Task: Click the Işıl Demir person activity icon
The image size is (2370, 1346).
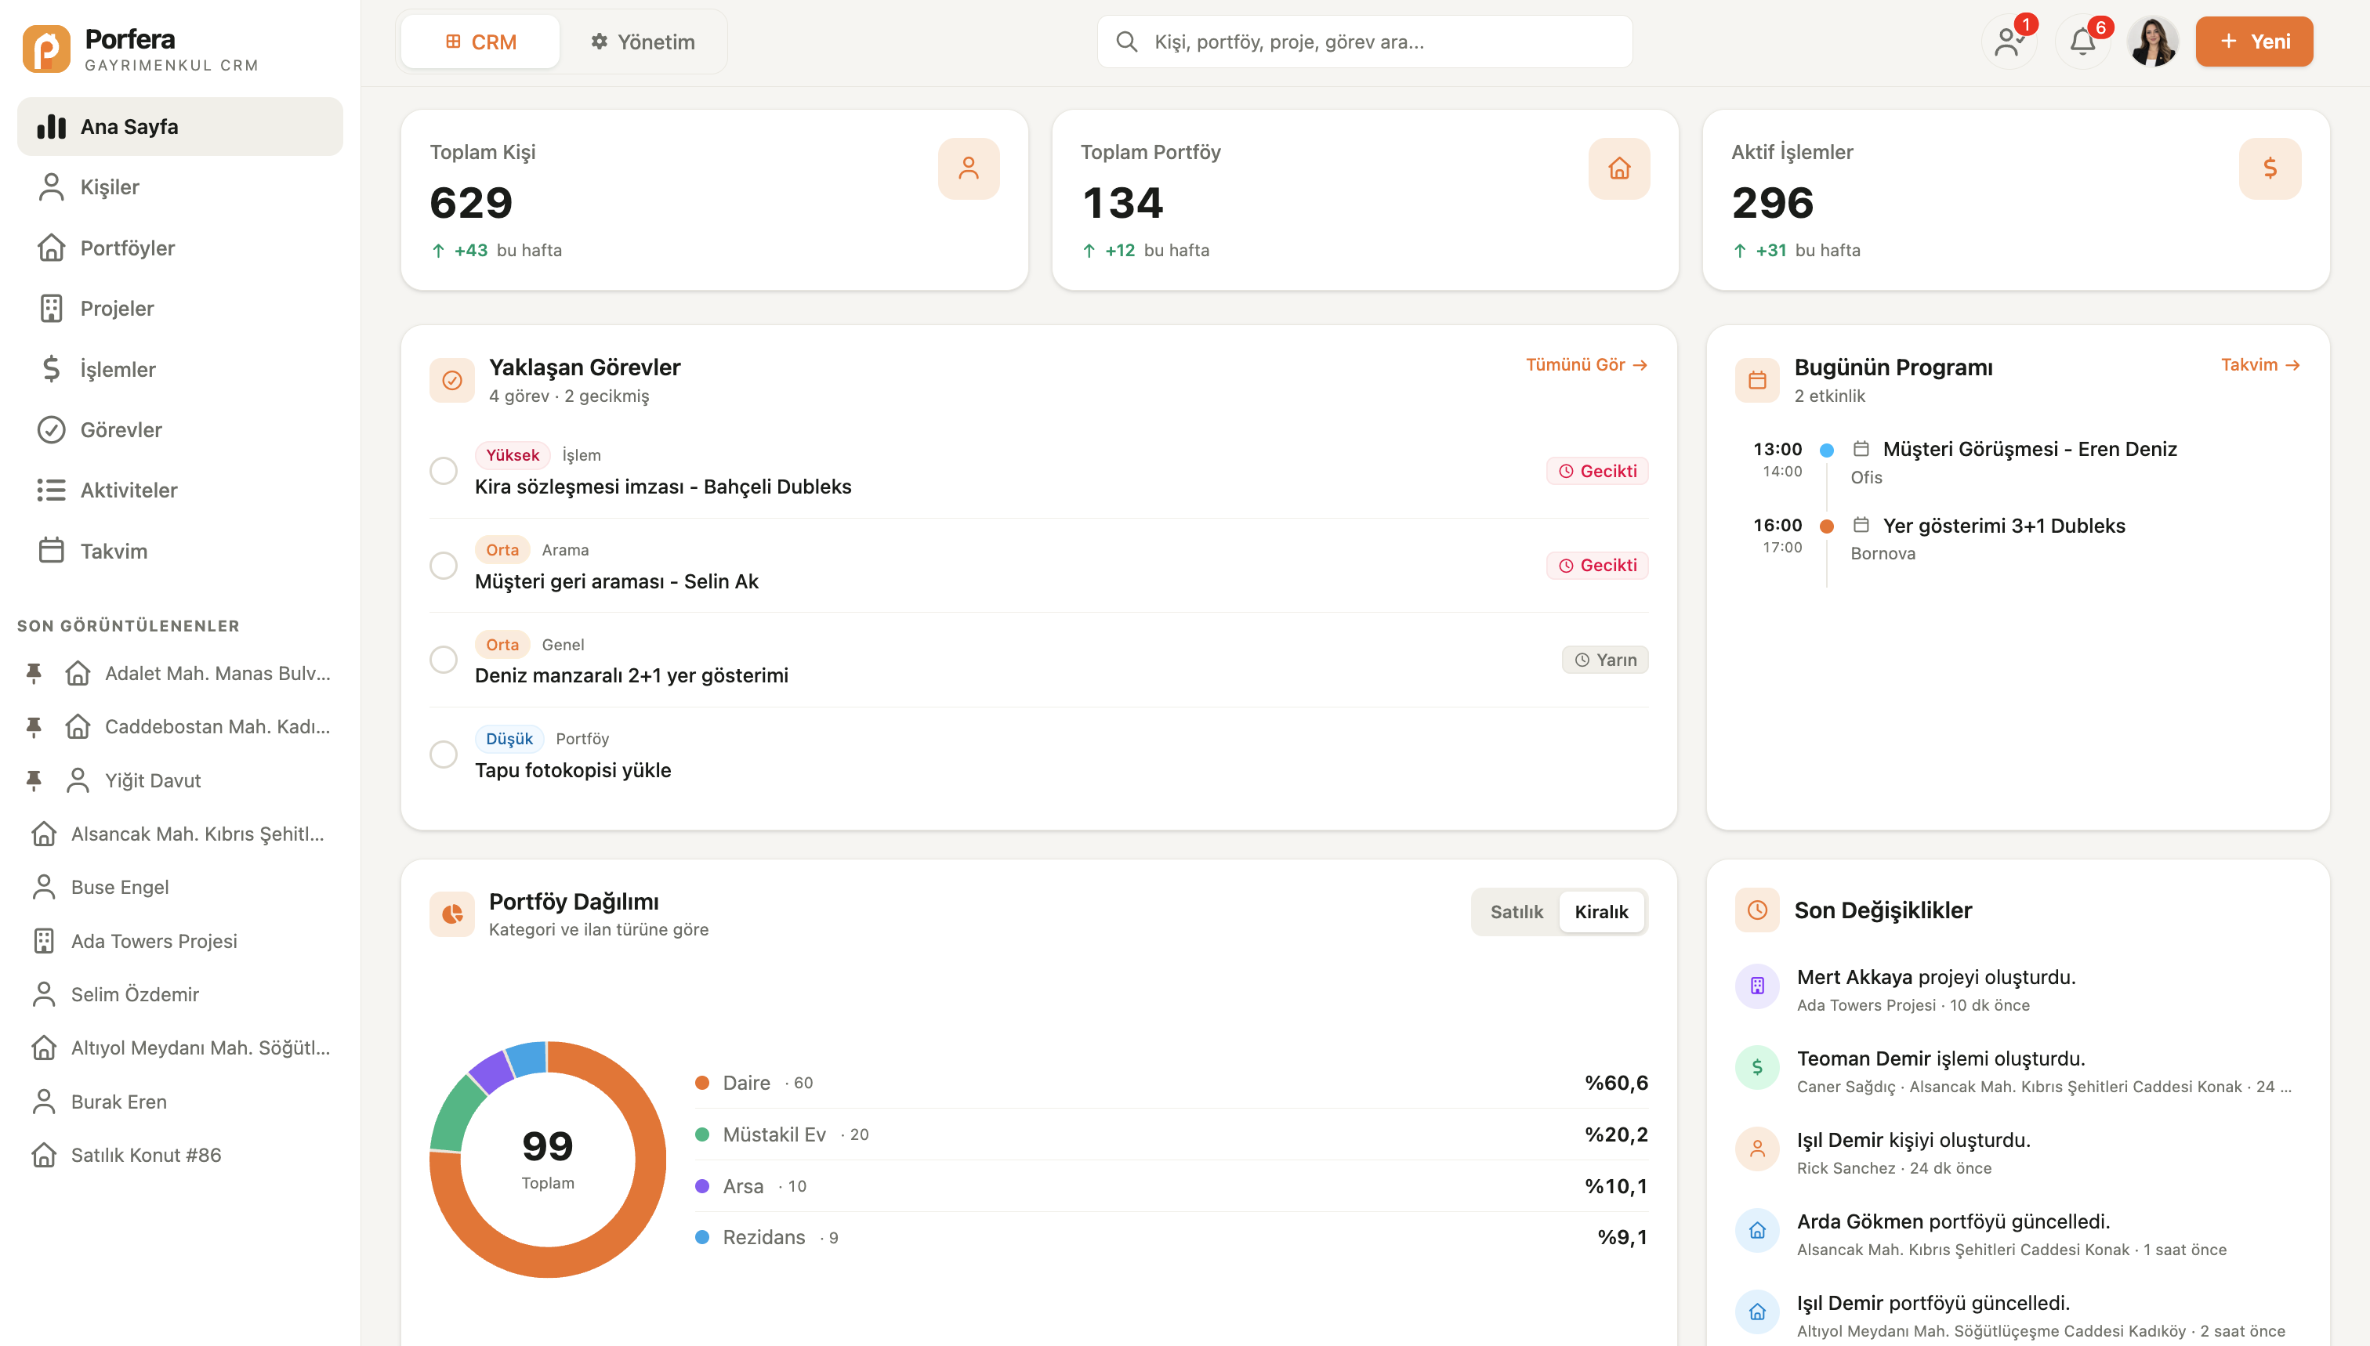Action: pyautogui.click(x=1757, y=1148)
